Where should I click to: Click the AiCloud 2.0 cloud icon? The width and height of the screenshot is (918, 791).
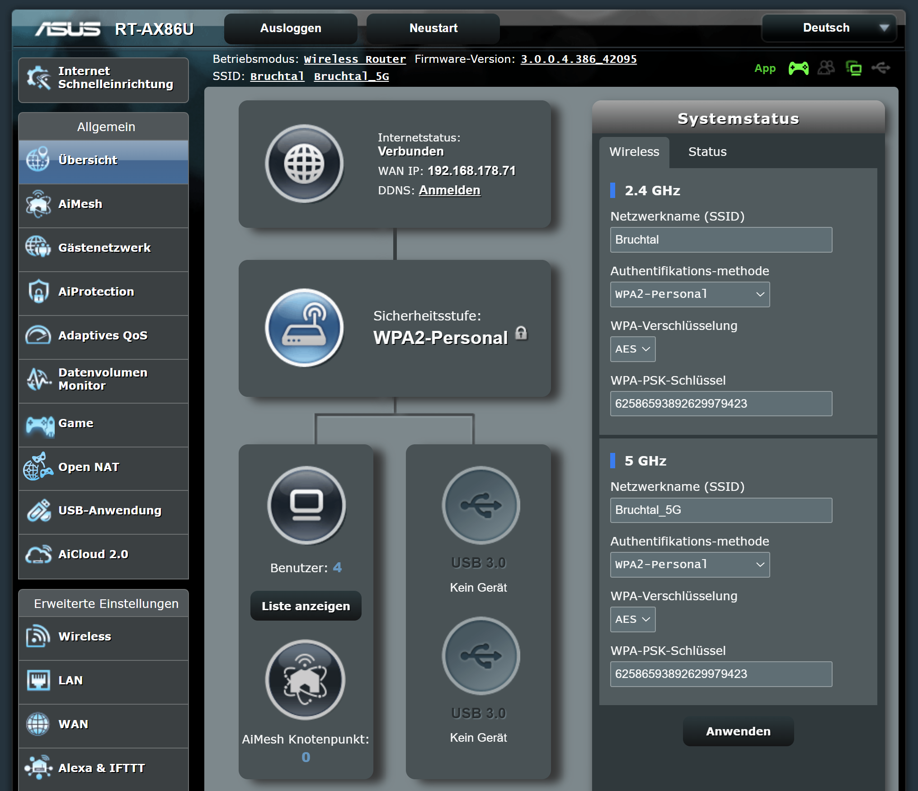click(39, 555)
